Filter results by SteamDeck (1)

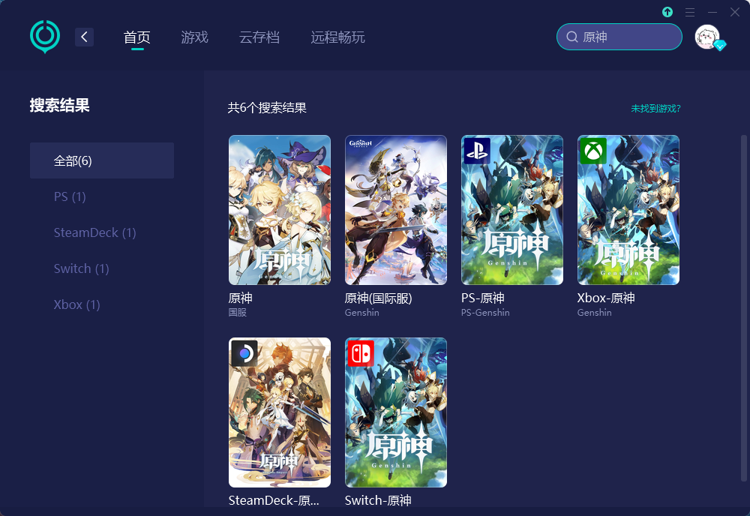point(94,232)
